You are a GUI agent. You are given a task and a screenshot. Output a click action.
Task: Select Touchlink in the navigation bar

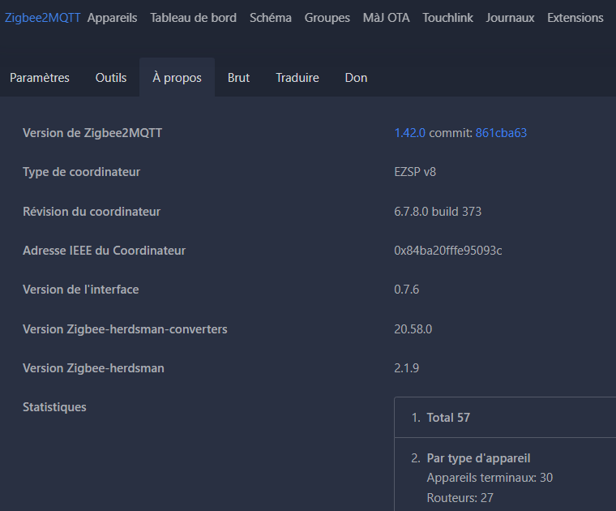(x=447, y=18)
